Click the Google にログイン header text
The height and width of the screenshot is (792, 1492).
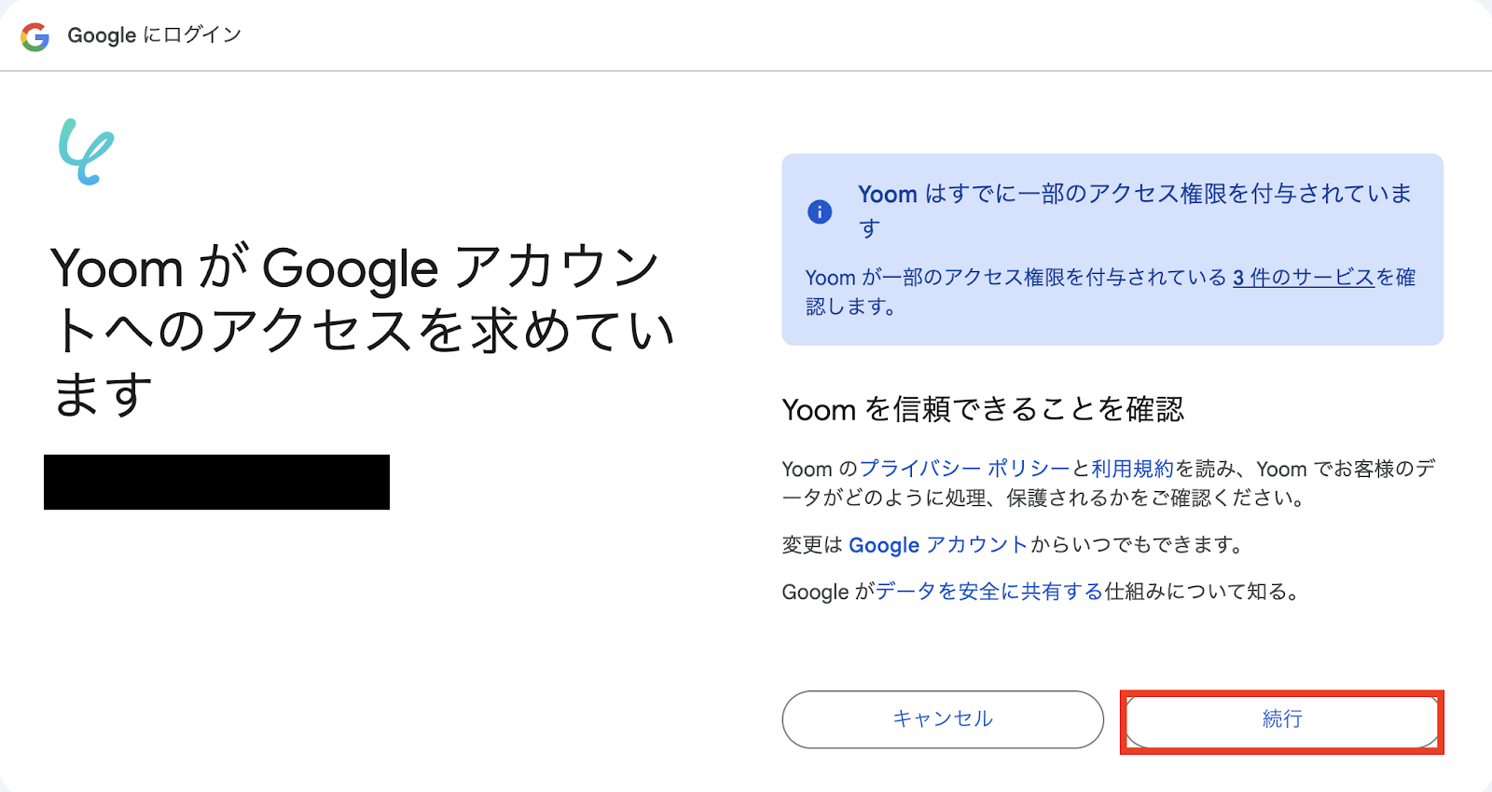point(154,35)
